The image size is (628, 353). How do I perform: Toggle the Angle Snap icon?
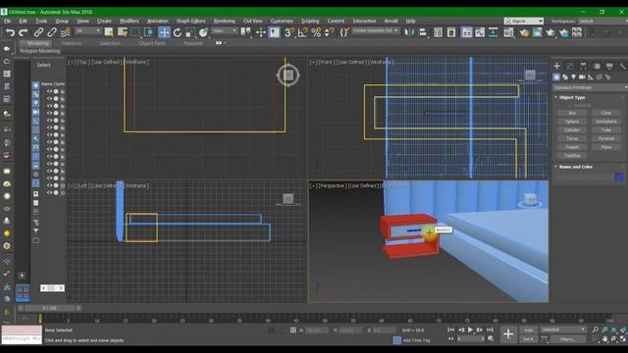pos(303,32)
